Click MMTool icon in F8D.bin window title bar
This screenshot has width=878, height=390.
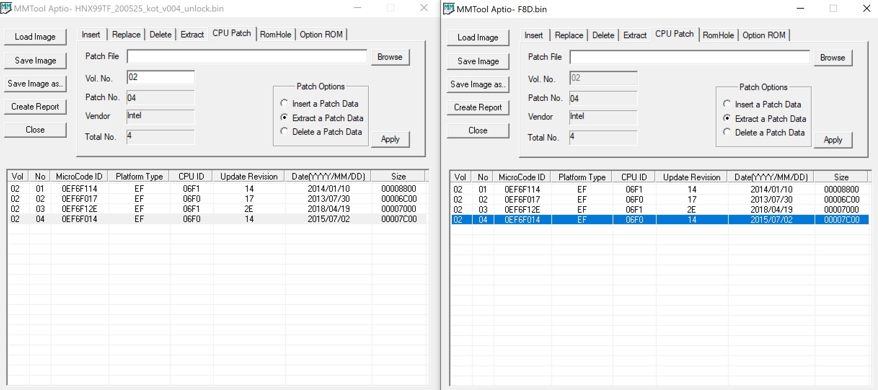449,9
